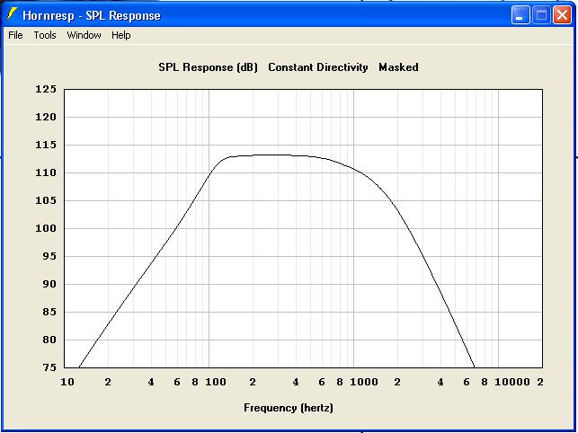Click the 'Constant Directivity' label
578x433 pixels.
[318, 67]
